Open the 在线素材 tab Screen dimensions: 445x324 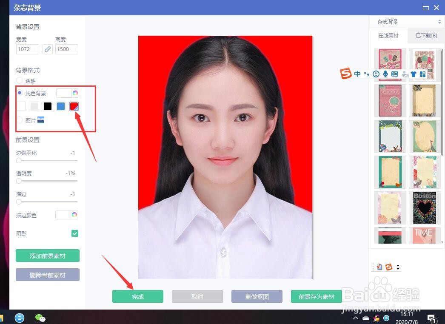tap(388, 36)
